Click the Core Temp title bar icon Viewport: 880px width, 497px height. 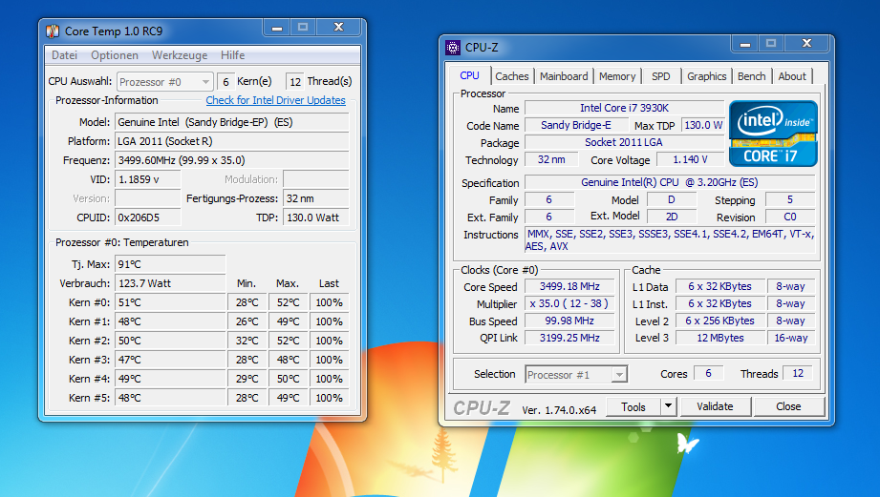tap(53, 31)
